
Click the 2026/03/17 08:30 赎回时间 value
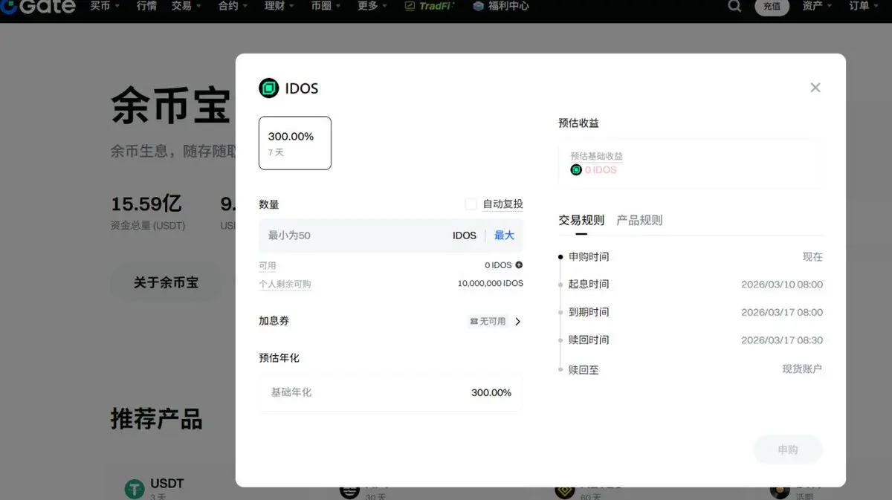click(782, 340)
